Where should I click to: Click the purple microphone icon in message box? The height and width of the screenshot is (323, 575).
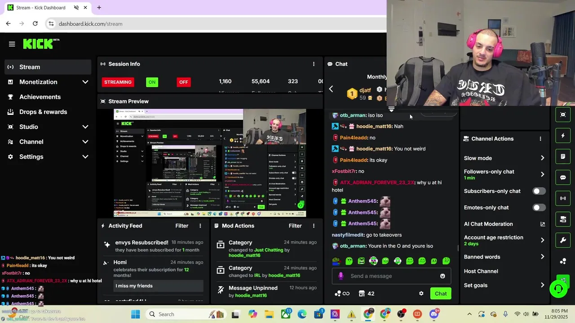(341, 276)
